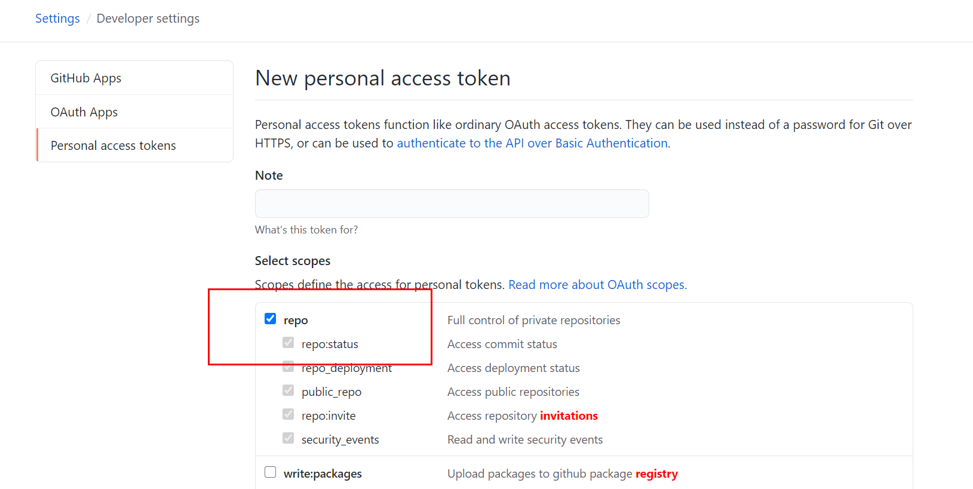Click the Settings breadcrumb link
Screen dimensions: 973x489
[x=57, y=19]
